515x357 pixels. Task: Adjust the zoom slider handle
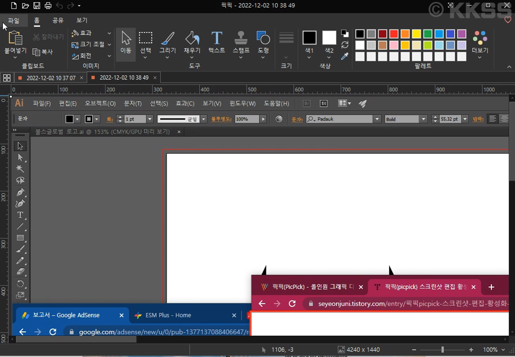pyautogui.click(x=443, y=350)
